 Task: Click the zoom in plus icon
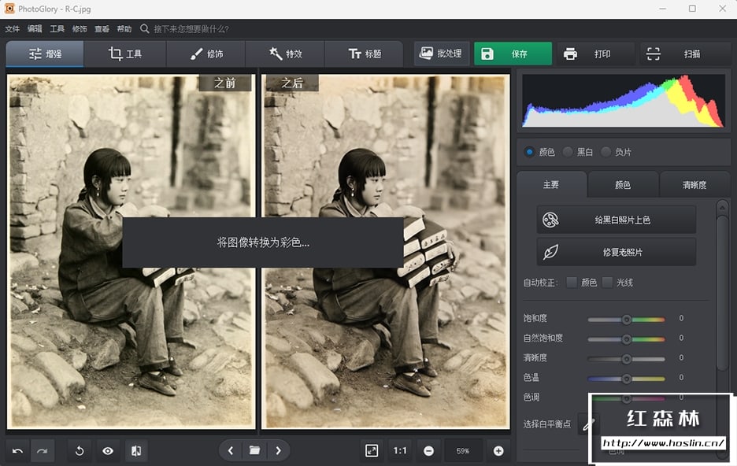point(498,451)
